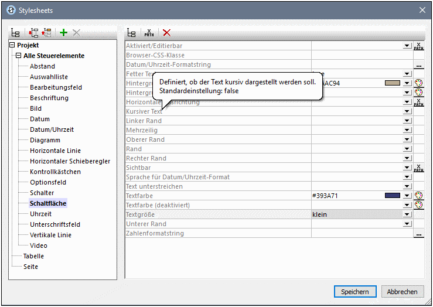Click the XPath icon in properties toolbar
Image resolution: width=433 pixels, height=307 pixels.
[x=149, y=33]
